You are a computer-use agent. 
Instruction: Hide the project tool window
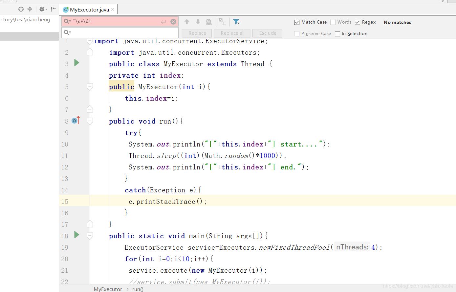click(x=53, y=9)
